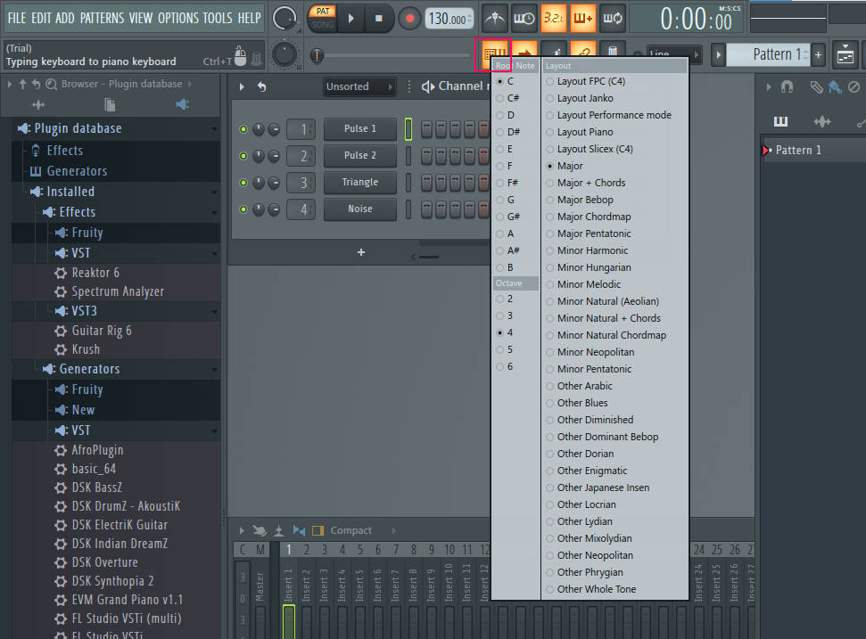Image resolution: width=866 pixels, height=639 pixels.
Task: Open the Pattern 1 selector dropdown
Action: [x=770, y=54]
